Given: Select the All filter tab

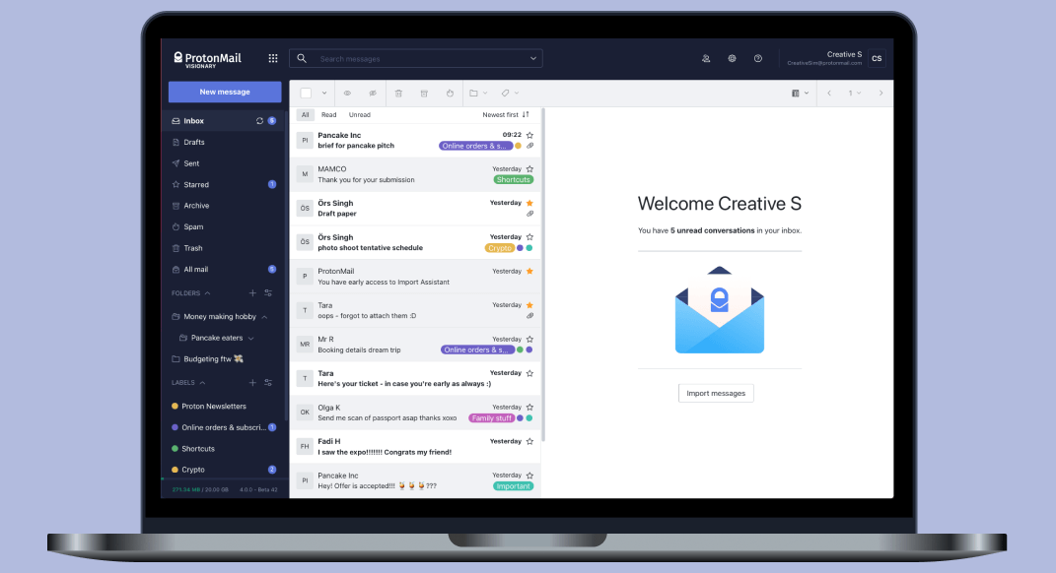Looking at the screenshot, I should [305, 115].
